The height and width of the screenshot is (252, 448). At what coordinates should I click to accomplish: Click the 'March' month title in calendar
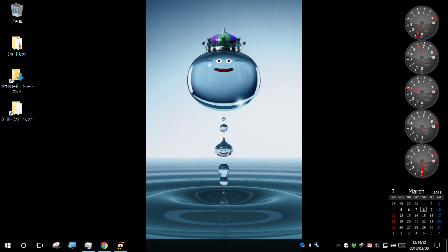416,191
